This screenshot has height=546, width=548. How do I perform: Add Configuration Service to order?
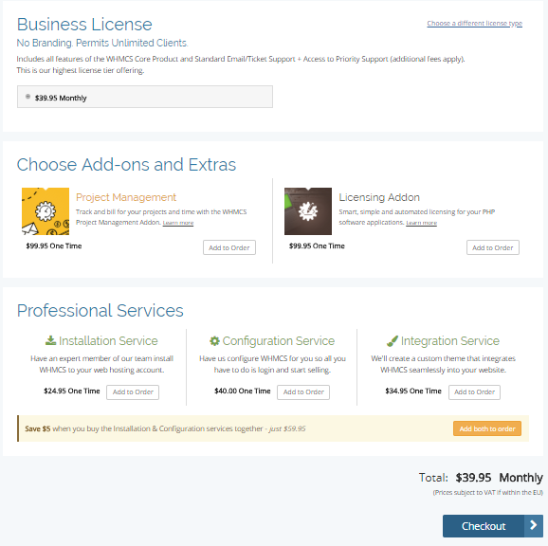pos(303,391)
